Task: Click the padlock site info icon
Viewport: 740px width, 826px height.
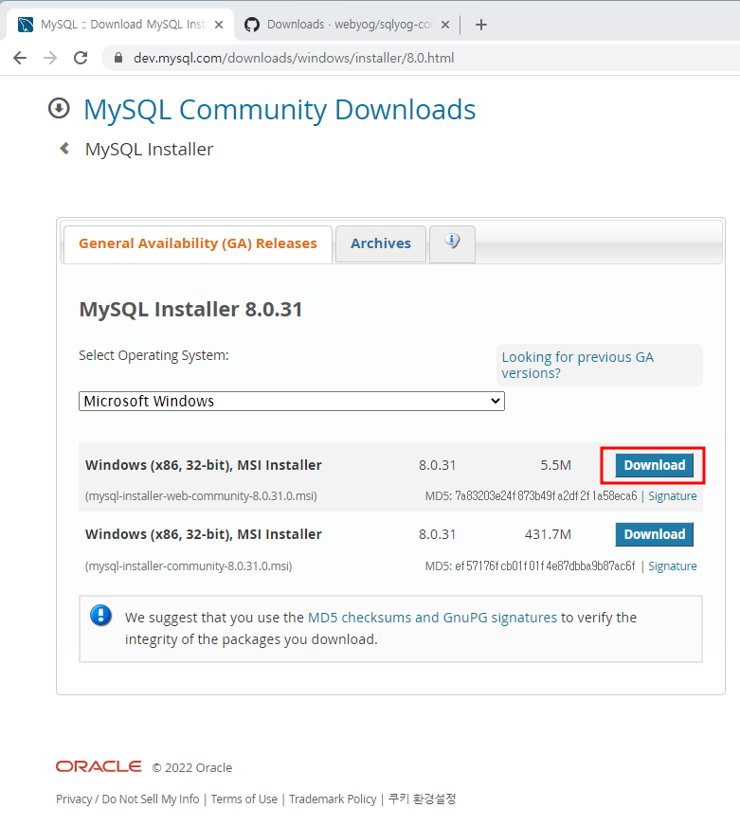Action: 118,58
